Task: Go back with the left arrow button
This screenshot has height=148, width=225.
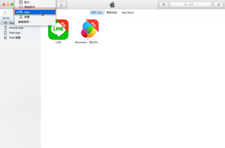Action: pos(5,13)
